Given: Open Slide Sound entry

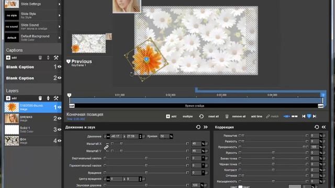Looking at the screenshot, I should 32,27.
